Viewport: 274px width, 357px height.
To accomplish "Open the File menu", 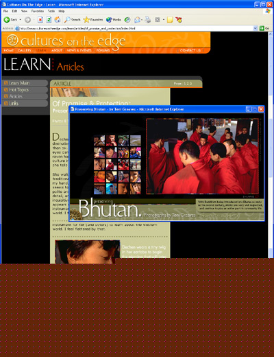I will click(x=5, y=11).
